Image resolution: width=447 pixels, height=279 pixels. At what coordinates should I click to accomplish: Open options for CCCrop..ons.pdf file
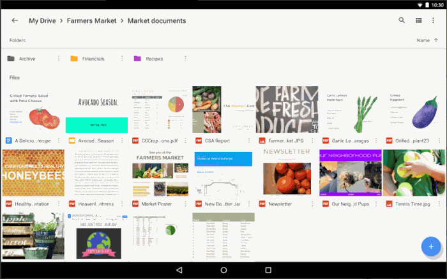tap(185, 140)
